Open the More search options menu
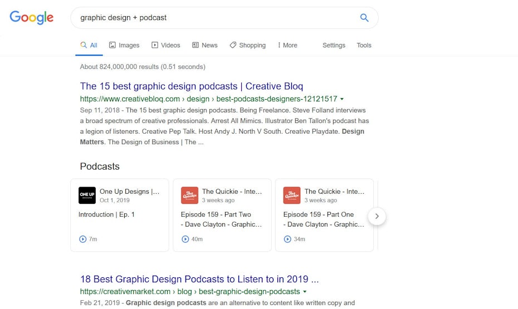 [287, 45]
